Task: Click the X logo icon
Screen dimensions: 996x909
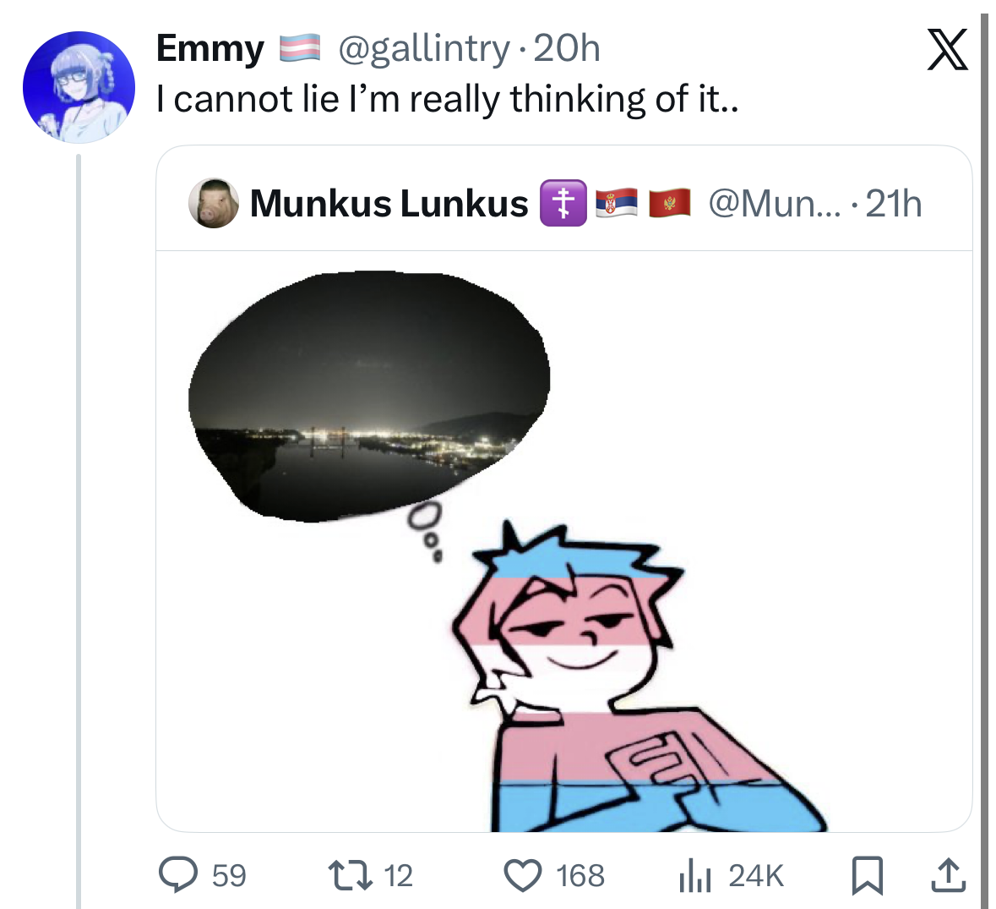Action: (x=947, y=50)
